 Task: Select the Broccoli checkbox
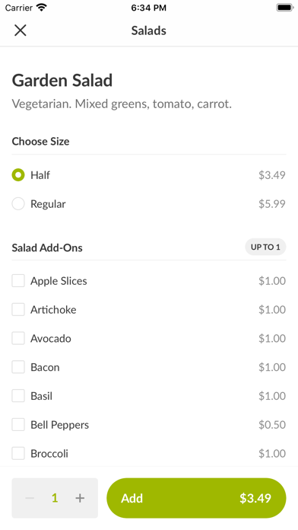18,453
